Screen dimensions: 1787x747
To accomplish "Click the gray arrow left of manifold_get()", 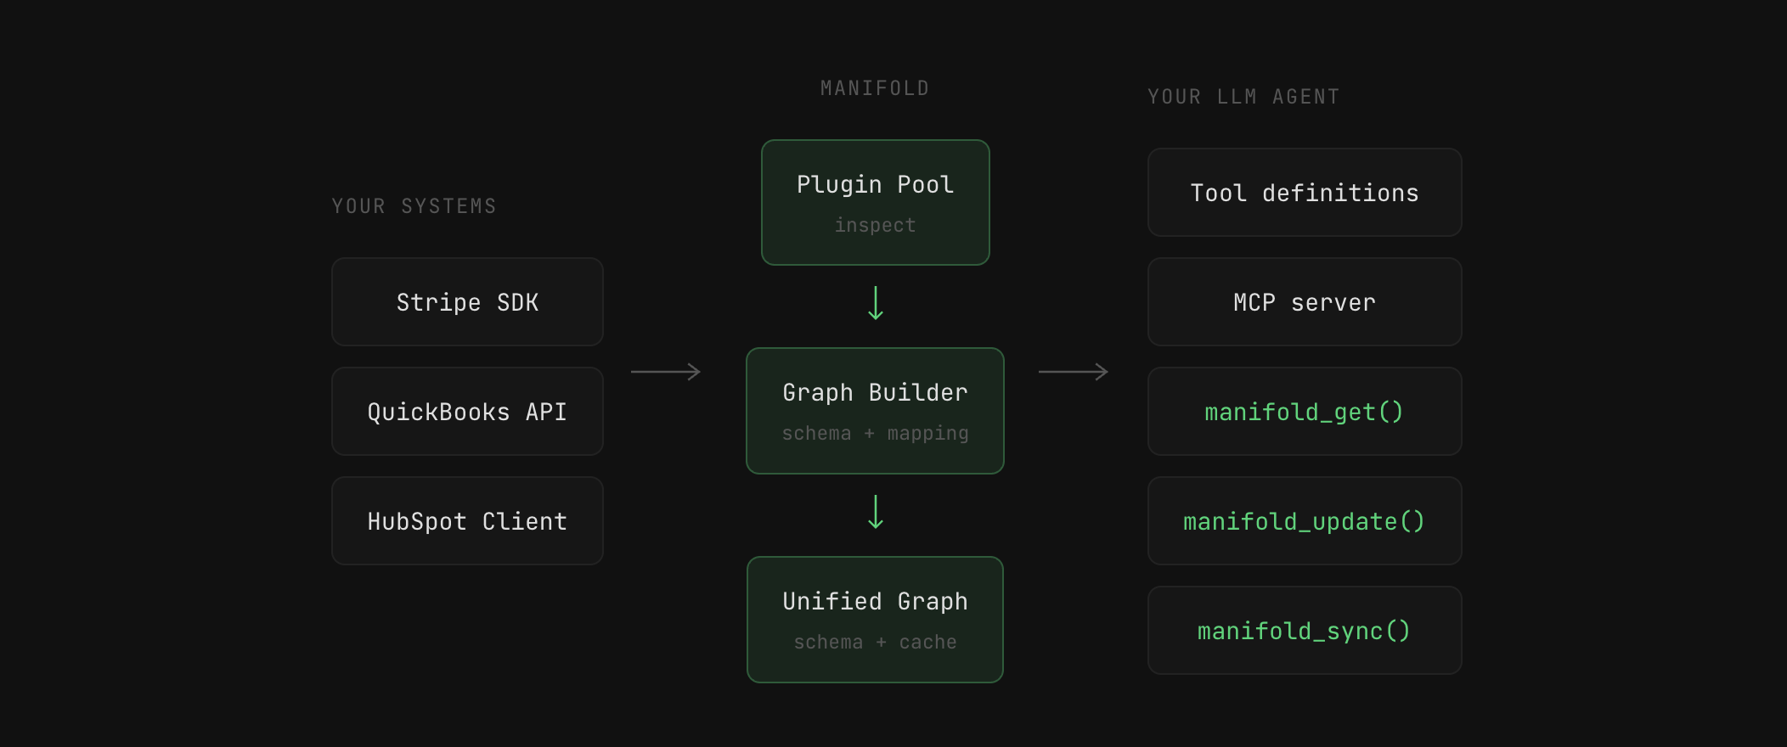I will [x=1074, y=372].
